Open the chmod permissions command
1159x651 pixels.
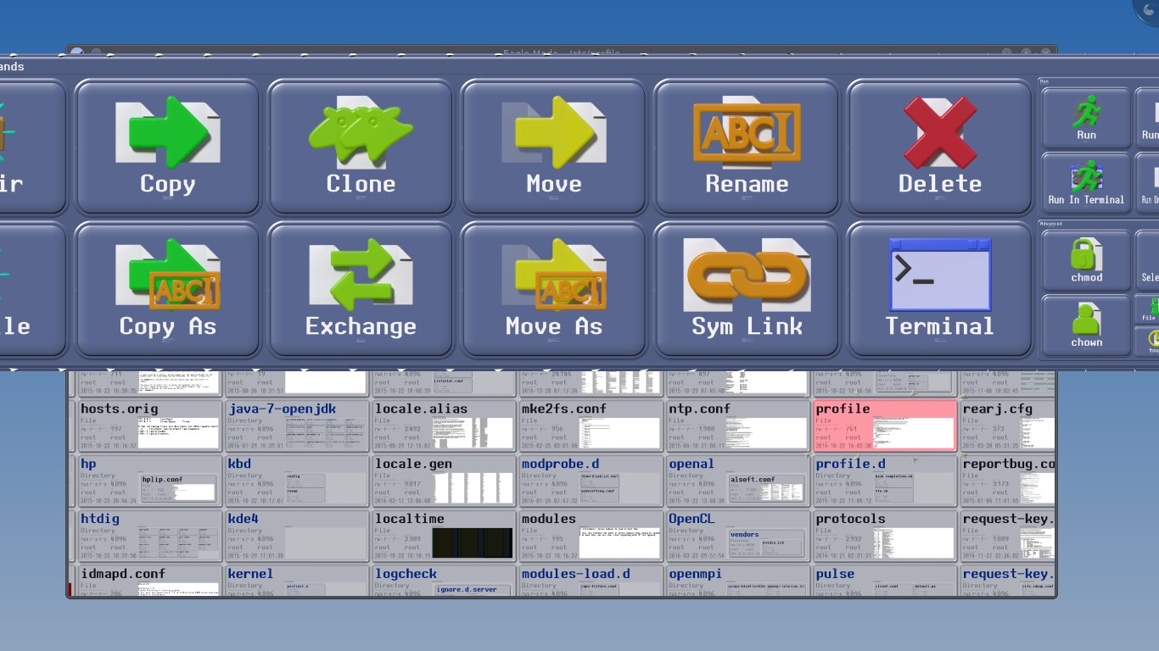[1086, 260]
